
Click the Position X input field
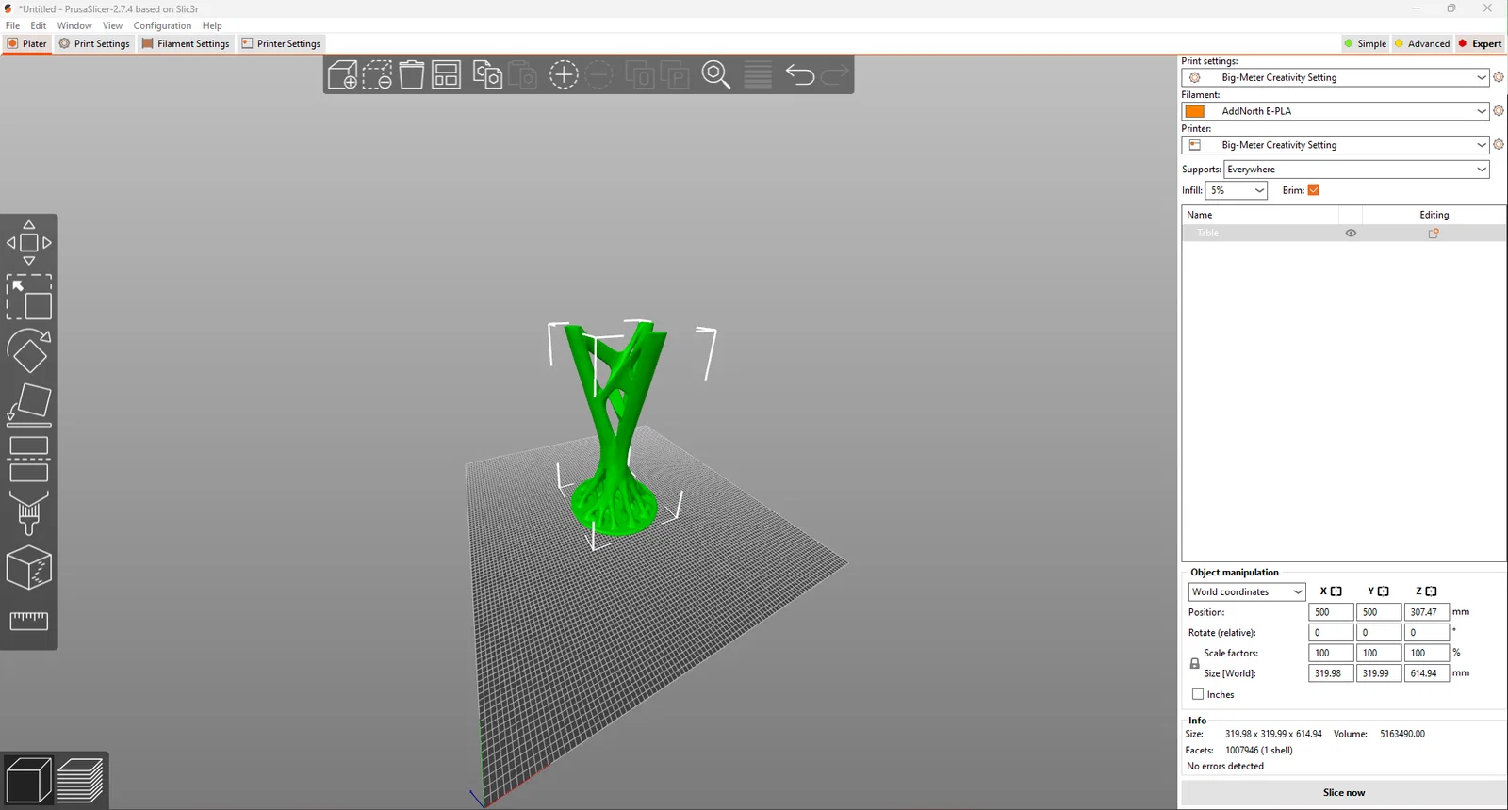(1331, 612)
